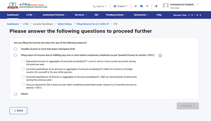
Task: Check deposited amount exceeding ₹1 crore
Action: coord(23,62)
